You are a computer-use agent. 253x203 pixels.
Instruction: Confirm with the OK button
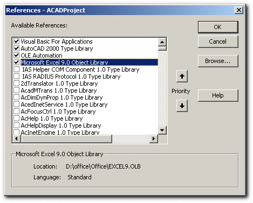coord(218,27)
